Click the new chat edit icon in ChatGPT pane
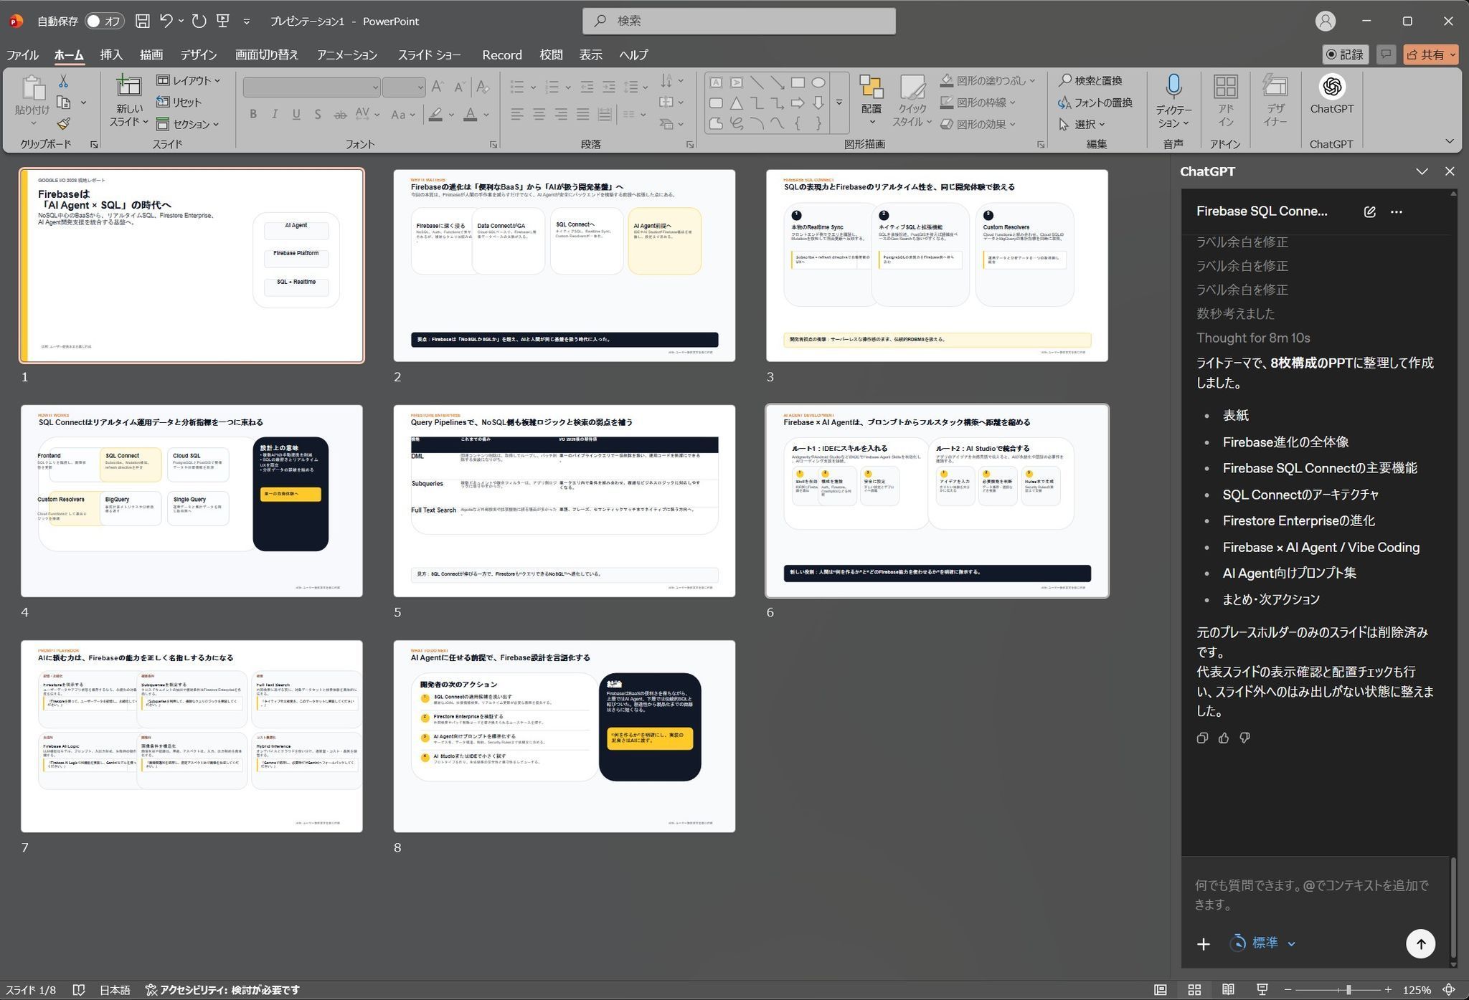 pyautogui.click(x=1369, y=211)
